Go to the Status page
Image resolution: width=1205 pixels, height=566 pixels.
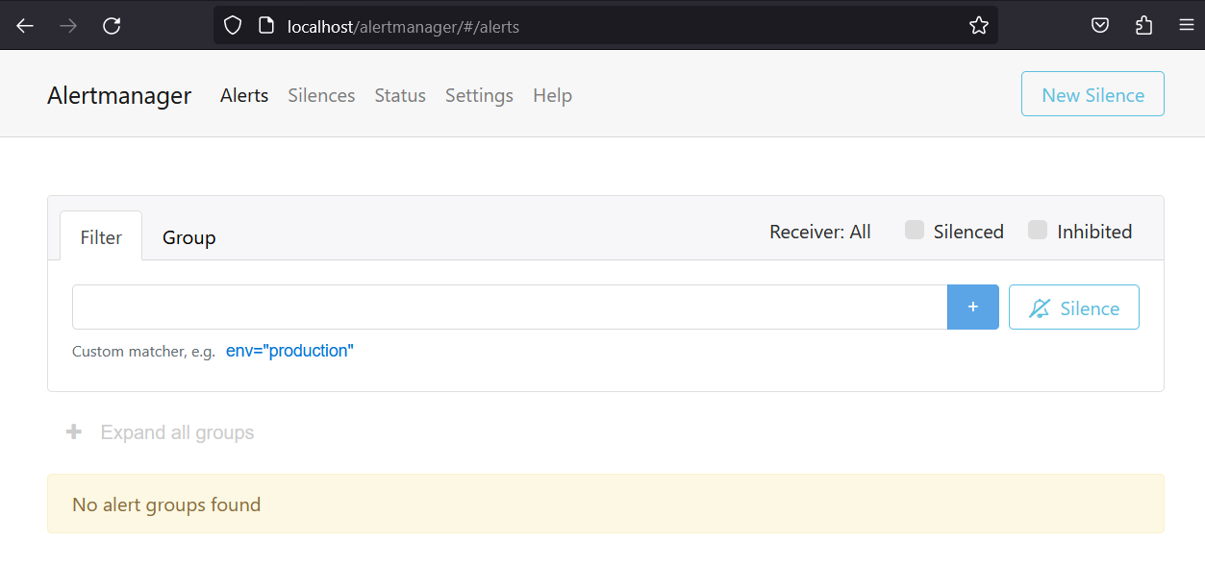click(400, 95)
